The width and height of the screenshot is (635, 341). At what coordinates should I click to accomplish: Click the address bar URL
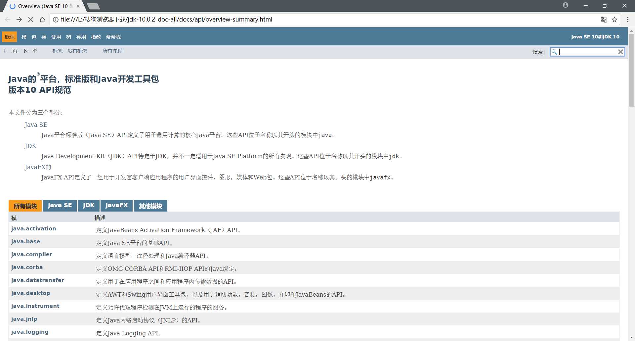(x=166, y=20)
